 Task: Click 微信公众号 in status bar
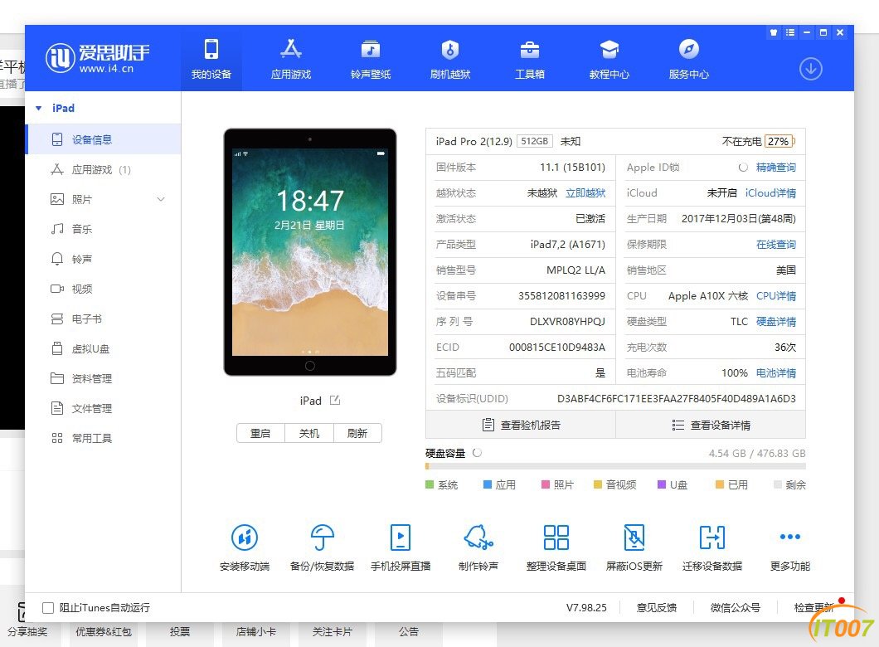pyautogui.click(x=735, y=608)
